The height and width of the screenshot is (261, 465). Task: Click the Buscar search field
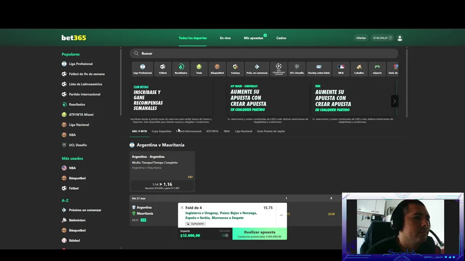[264, 53]
